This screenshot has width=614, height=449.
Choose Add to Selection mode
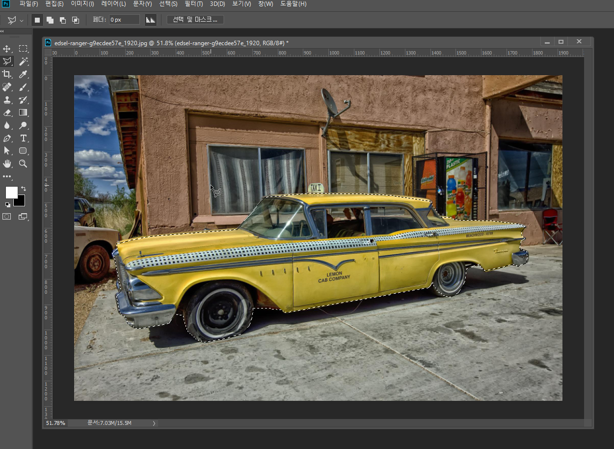coord(50,20)
